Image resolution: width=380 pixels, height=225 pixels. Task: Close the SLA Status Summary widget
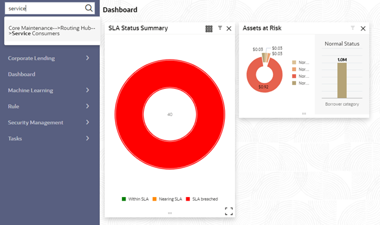(x=229, y=29)
